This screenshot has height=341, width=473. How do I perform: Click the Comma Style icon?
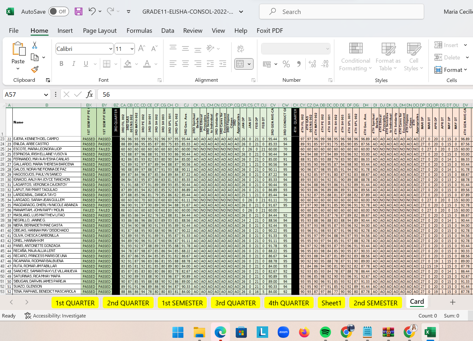(x=299, y=64)
